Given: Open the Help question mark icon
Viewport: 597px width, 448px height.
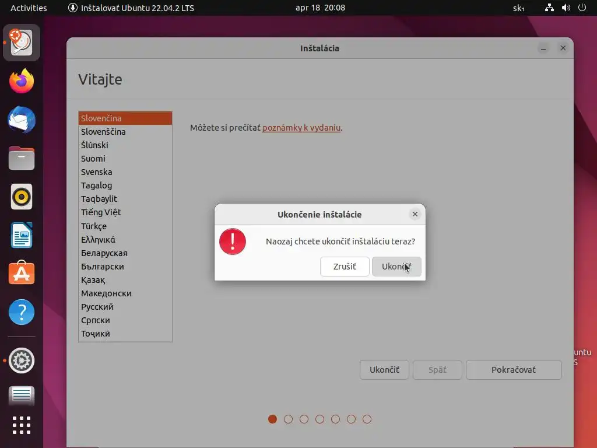Looking at the screenshot, I should click(x=22, y=312).
